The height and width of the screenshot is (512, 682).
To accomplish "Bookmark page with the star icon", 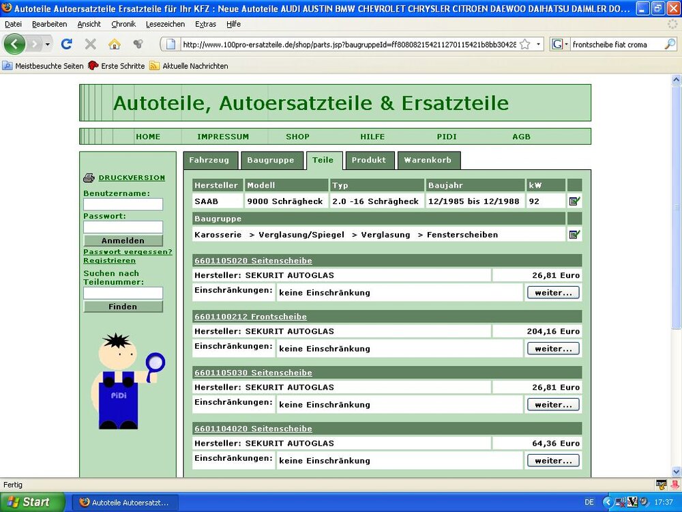I will pyautogui.click(x=525, y=44).
